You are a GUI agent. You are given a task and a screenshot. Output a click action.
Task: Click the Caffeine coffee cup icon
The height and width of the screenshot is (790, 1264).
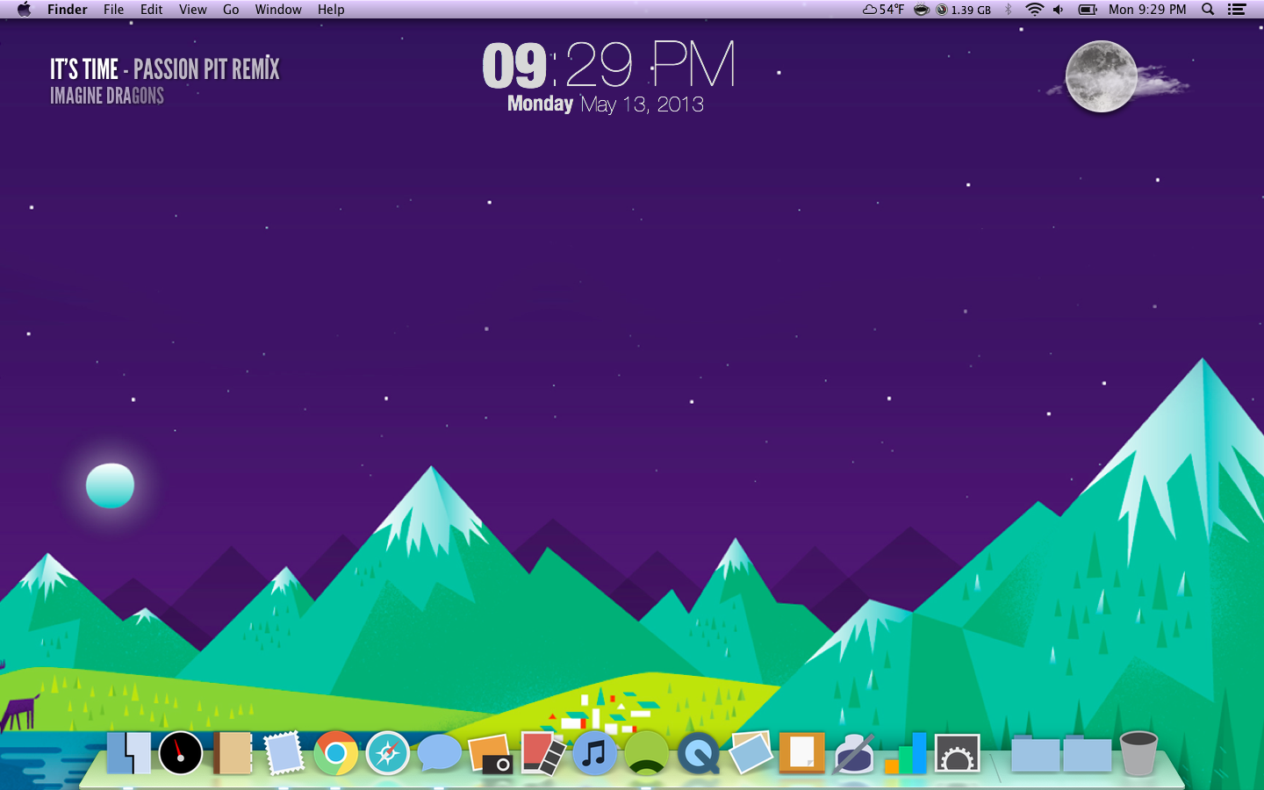922,10
